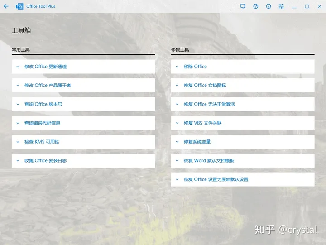The width and height of the screenshot is (326, 245).
Task: Expand chevron for 修复系统变量
Action: [177, 142]
